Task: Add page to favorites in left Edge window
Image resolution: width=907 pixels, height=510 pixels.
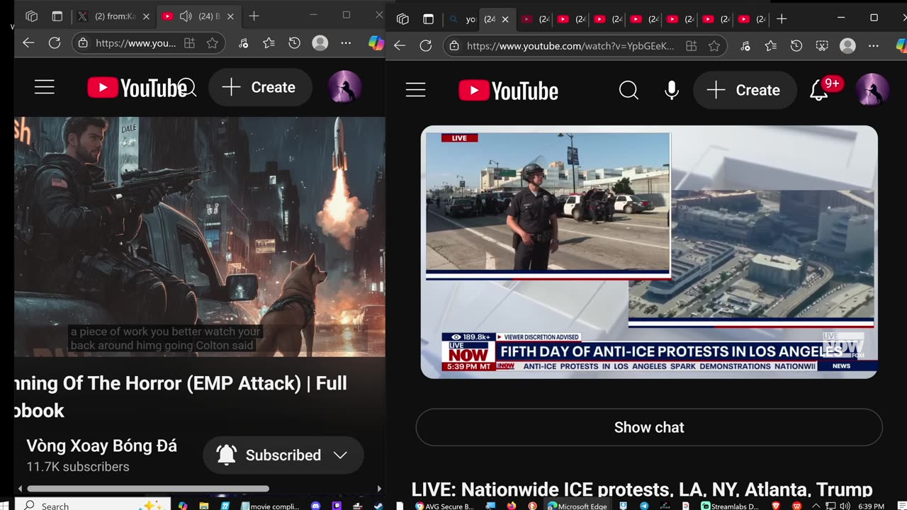Action: [x=212, y=43]
